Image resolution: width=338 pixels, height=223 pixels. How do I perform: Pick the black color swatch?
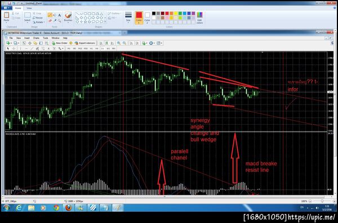pos(154,14)
